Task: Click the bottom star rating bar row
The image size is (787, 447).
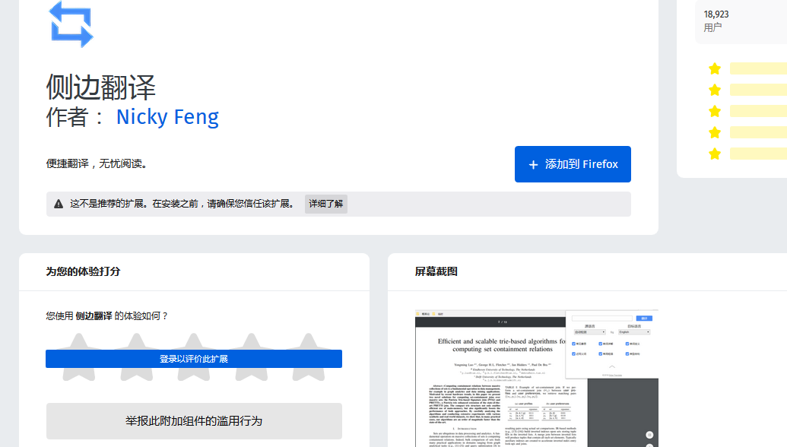Action: (748, 154)
